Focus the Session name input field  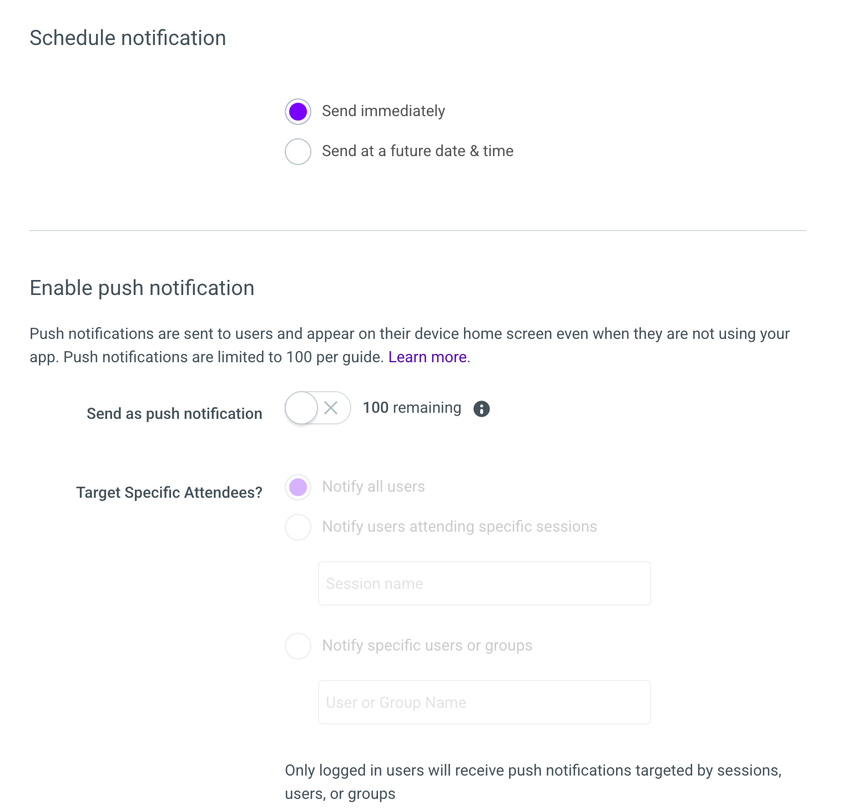(484, 583)
